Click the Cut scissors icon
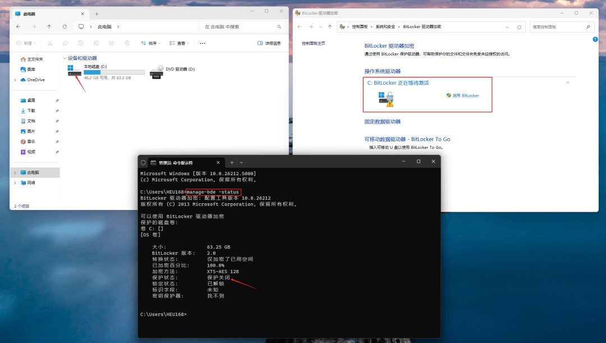Screen dimensions: 606x343 click(50, 43)
